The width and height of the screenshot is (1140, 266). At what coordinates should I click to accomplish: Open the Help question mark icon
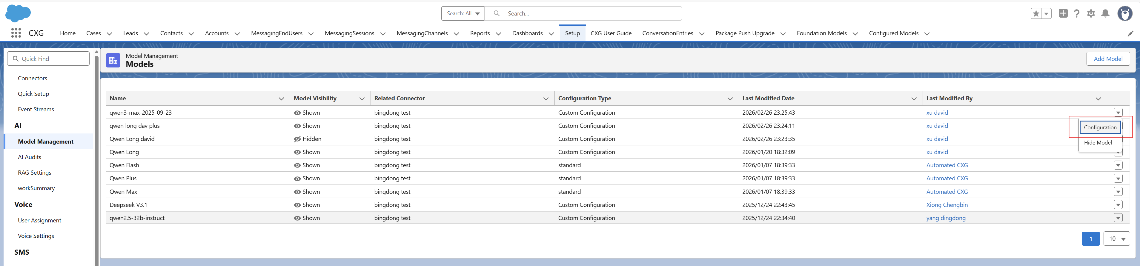[x=1077, y=14]
